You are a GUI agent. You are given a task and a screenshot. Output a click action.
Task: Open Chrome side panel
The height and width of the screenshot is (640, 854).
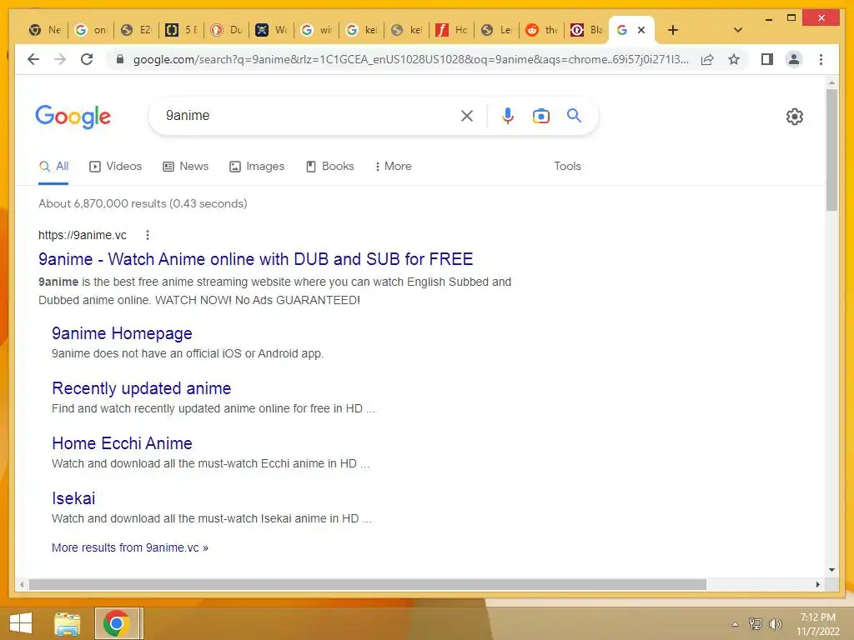767,59
